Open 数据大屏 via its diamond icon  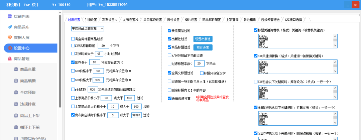pyautogui.click(x=10, y=37)
